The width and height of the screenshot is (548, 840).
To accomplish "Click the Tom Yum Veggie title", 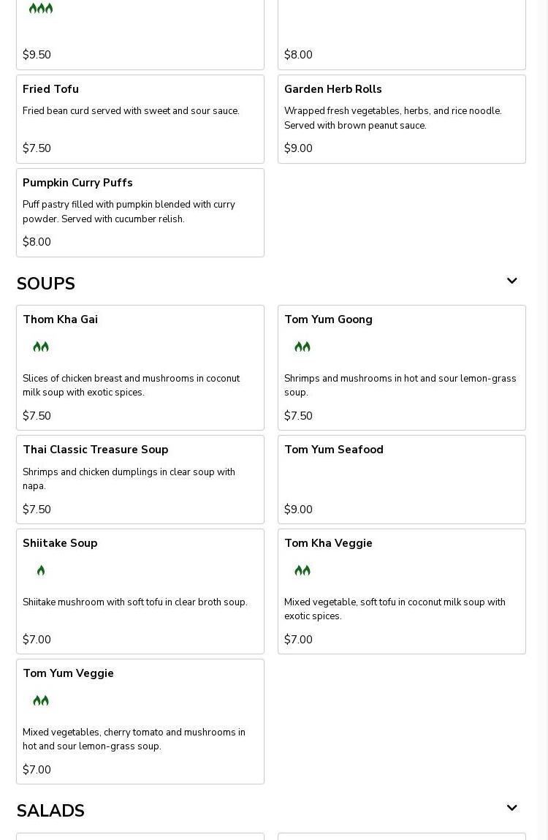I will pos(68,673).
